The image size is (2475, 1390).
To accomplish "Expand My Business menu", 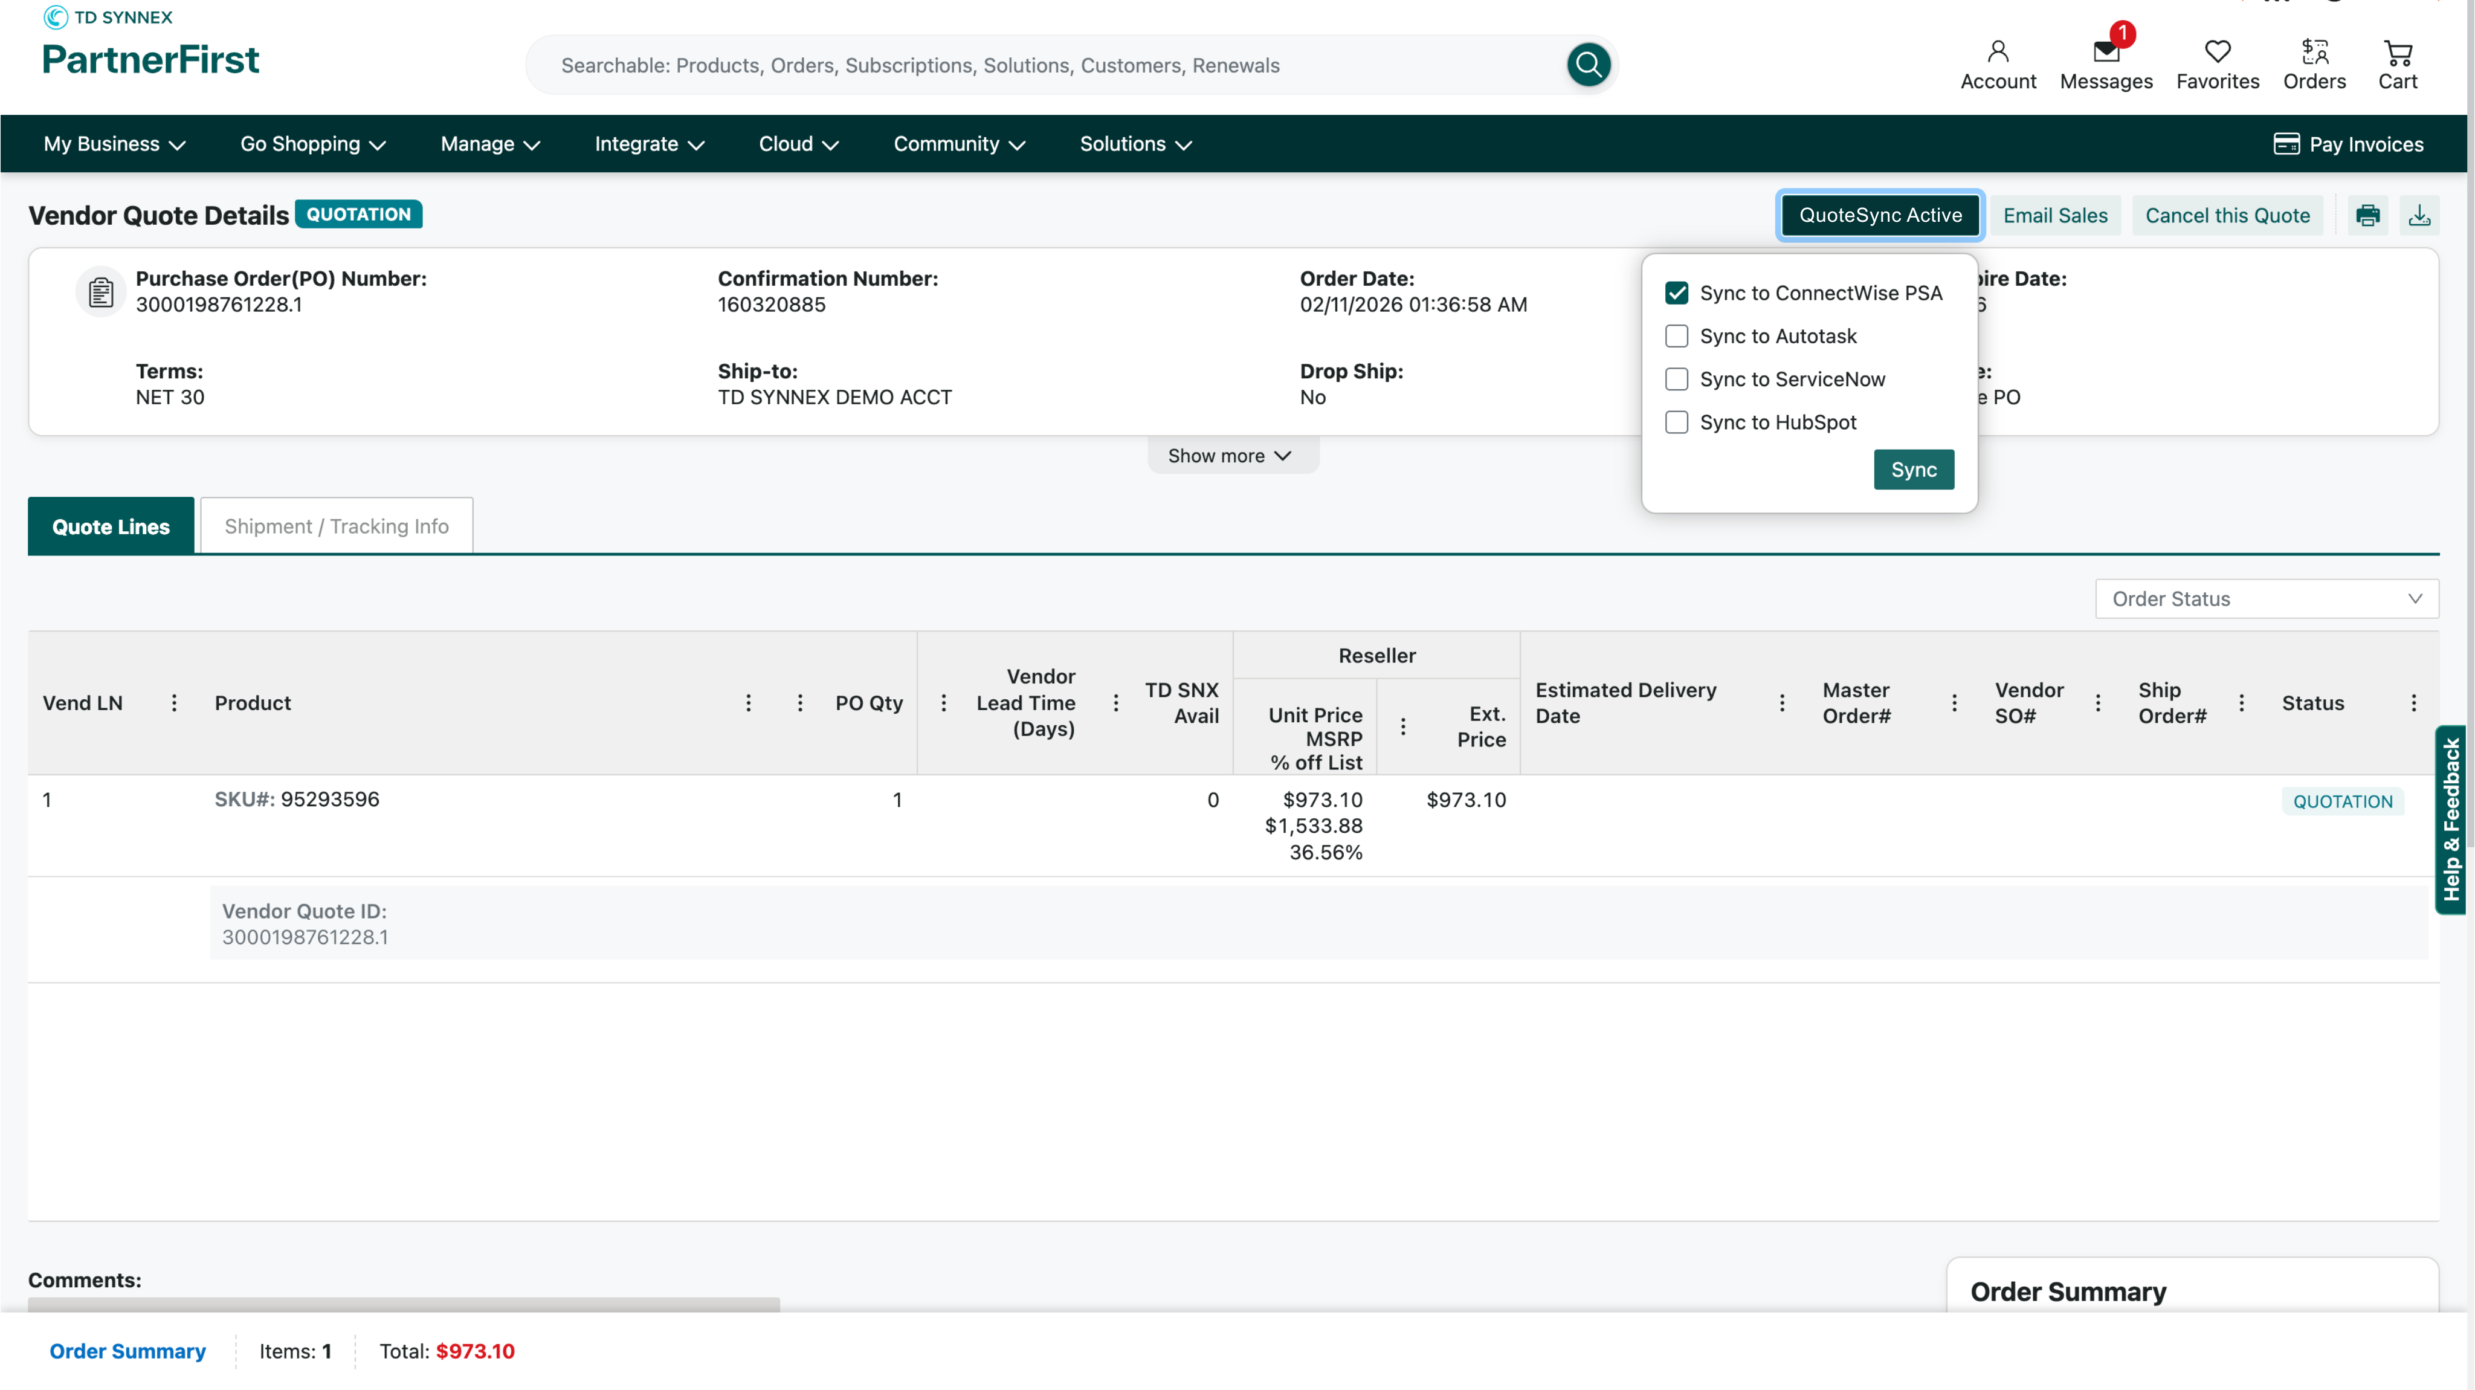I will pos(114,143).
